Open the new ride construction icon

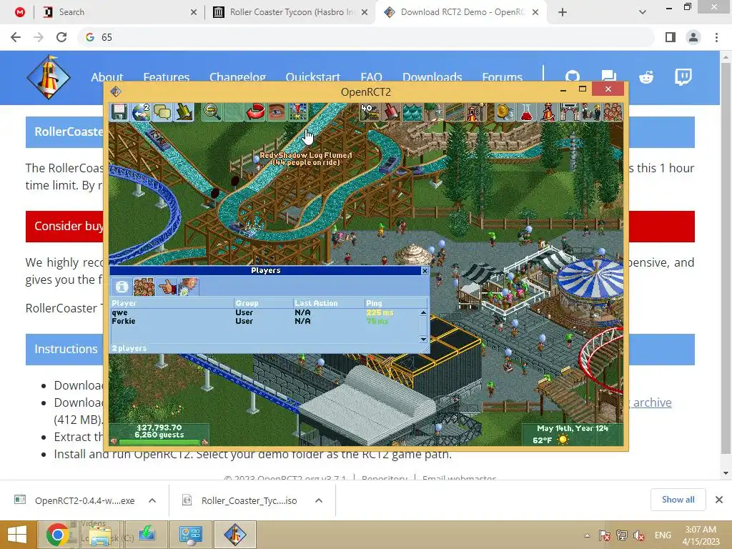pyautogui.click(x=477, y=112)
